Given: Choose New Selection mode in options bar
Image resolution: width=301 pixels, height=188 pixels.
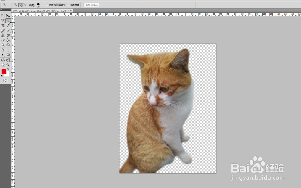Looking at the screenshot, I should pyautogui.click(x=16, y=5).
